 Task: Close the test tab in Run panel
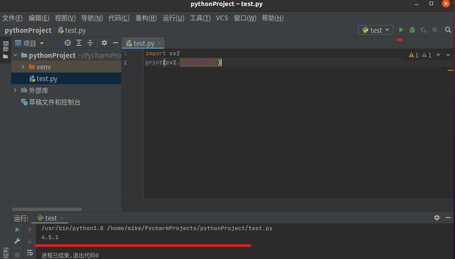[62, 218]
